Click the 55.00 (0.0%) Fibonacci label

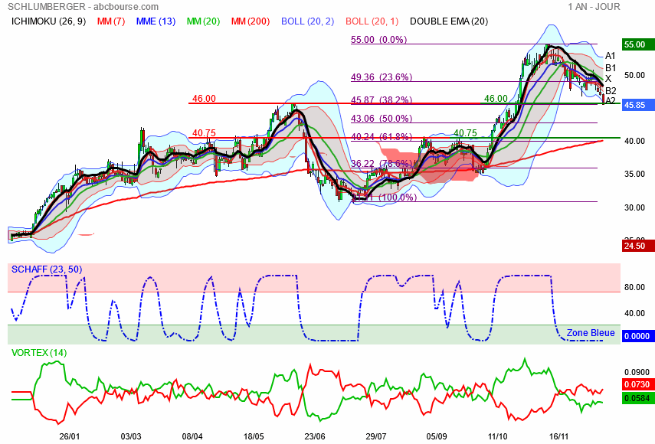(x=379, y=40)
